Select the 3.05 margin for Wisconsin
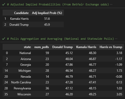This screenshot has height=99, width=125. [x=119, y=94]
